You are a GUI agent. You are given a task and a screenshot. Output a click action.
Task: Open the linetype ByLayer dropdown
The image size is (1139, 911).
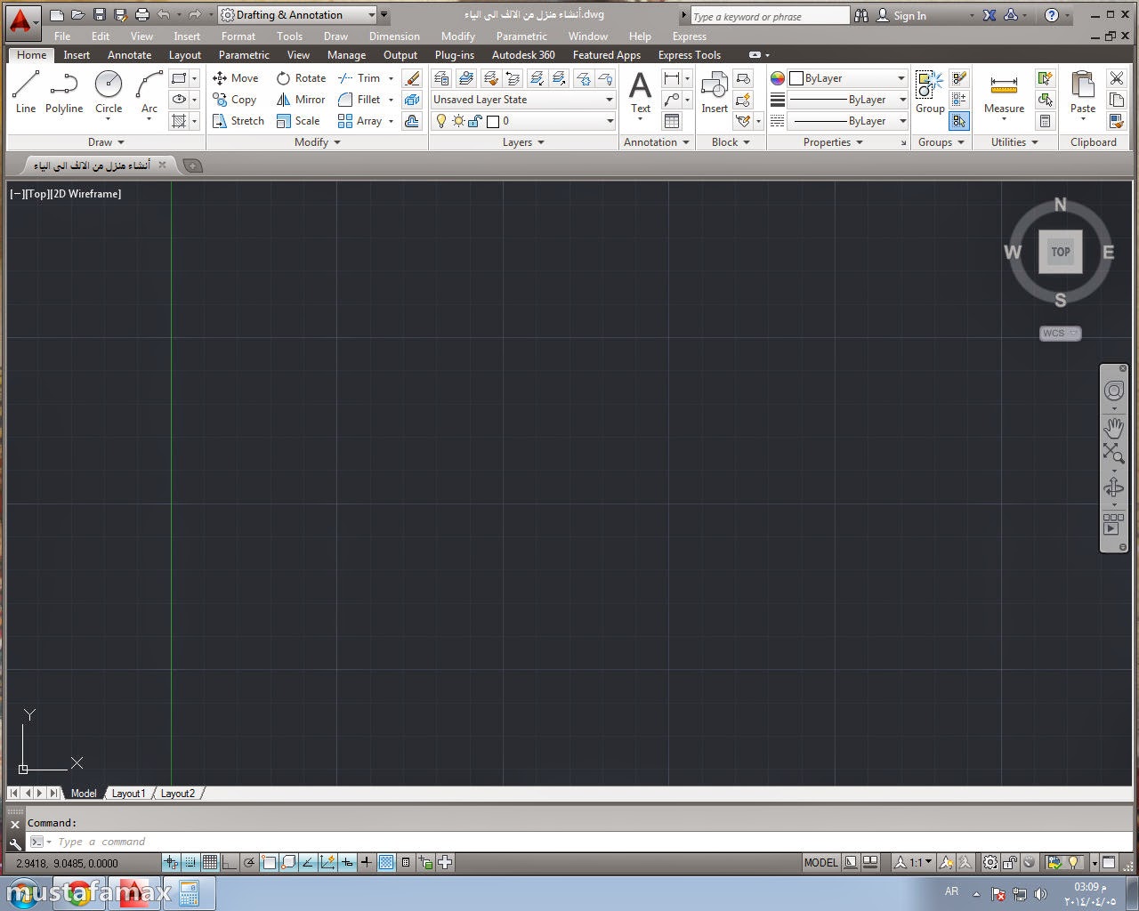click(x=848, y=121)
